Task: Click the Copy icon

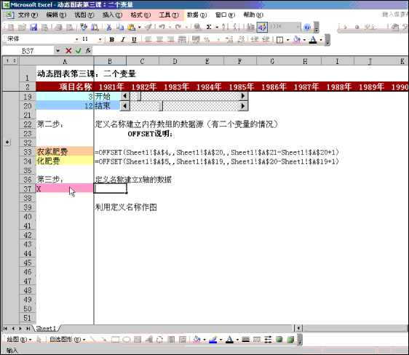Action: point(120,27)
